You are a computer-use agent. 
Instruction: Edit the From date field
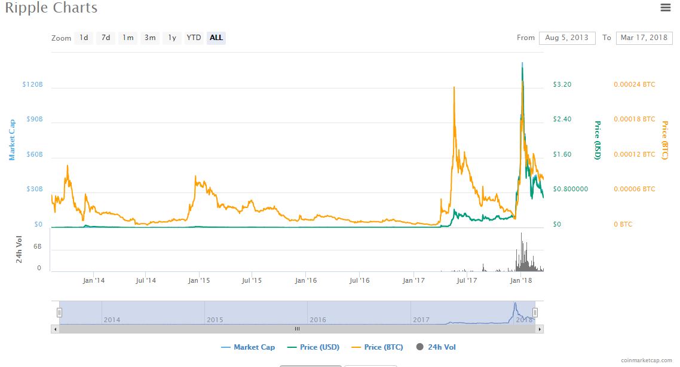pyautogui.click(x=567, y=38)
